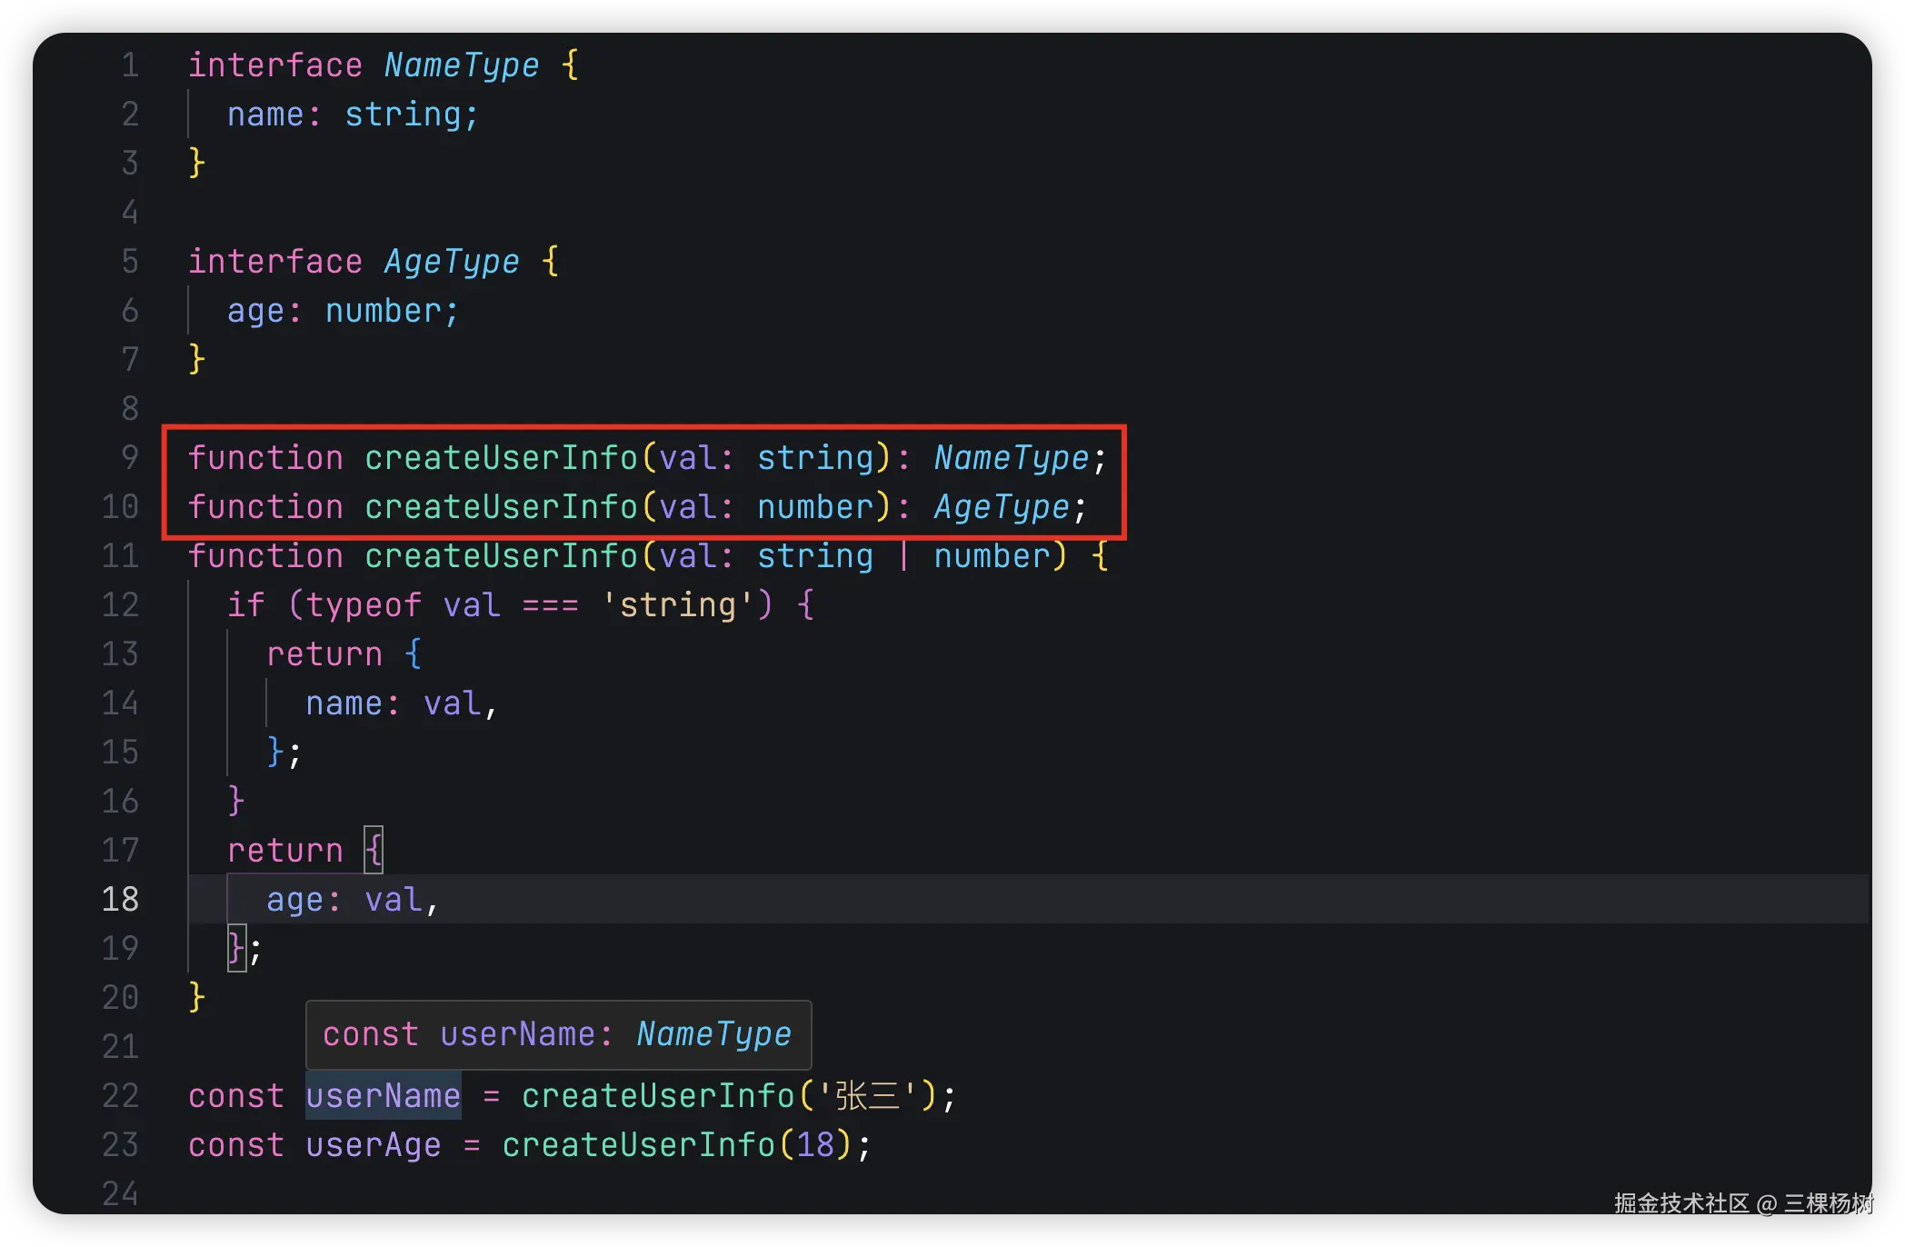This screenshot has width=1905, height=1247.
Task: Click the createUserInfo call on line 23
Action: [638, 1145]
